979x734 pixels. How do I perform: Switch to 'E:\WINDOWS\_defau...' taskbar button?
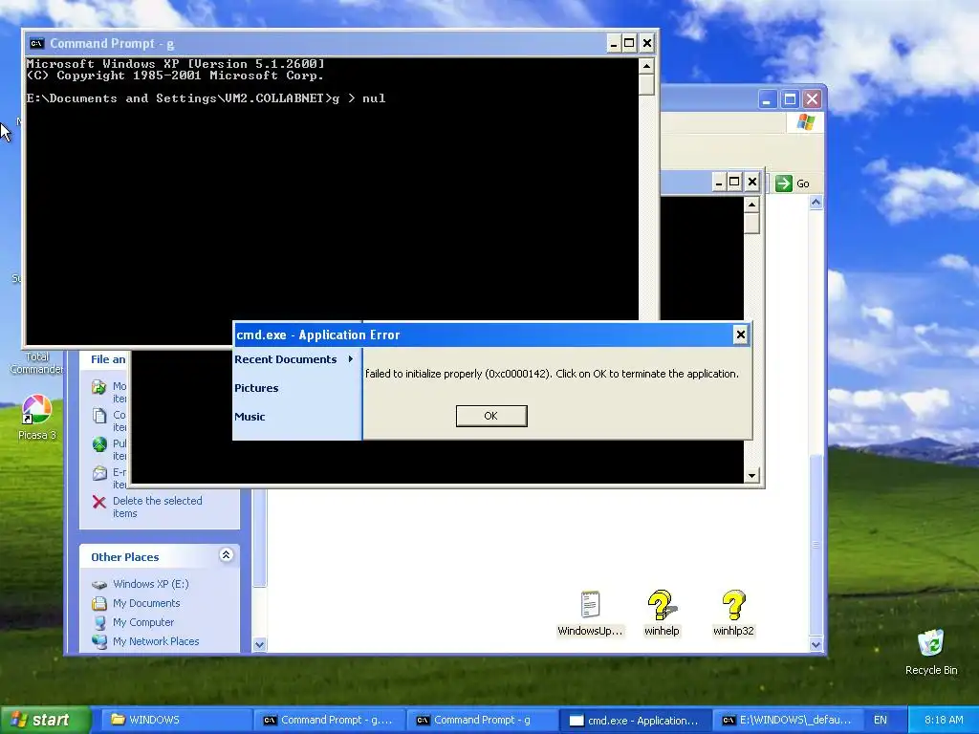788,721
